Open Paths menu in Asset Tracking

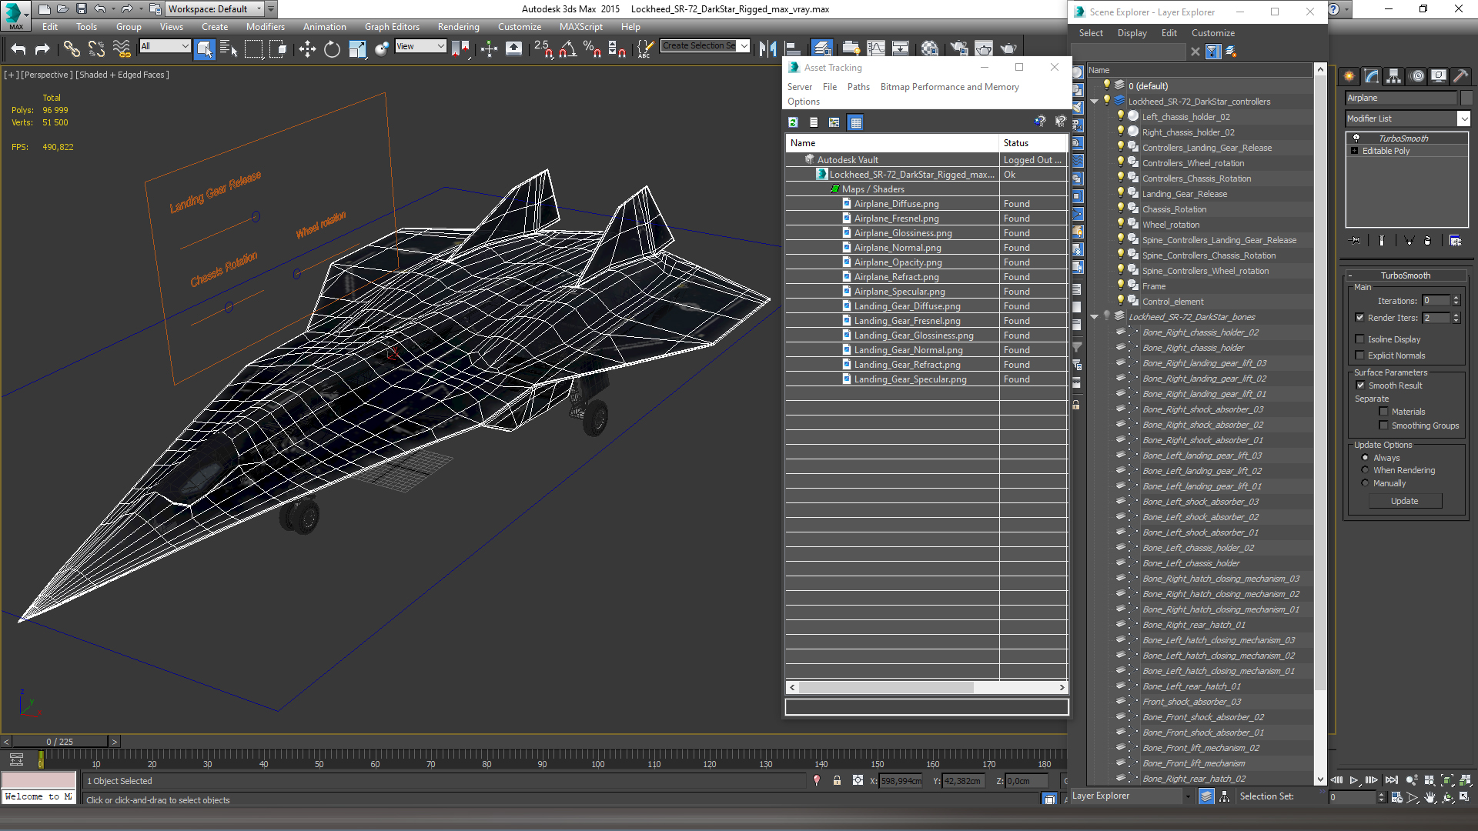858,87
